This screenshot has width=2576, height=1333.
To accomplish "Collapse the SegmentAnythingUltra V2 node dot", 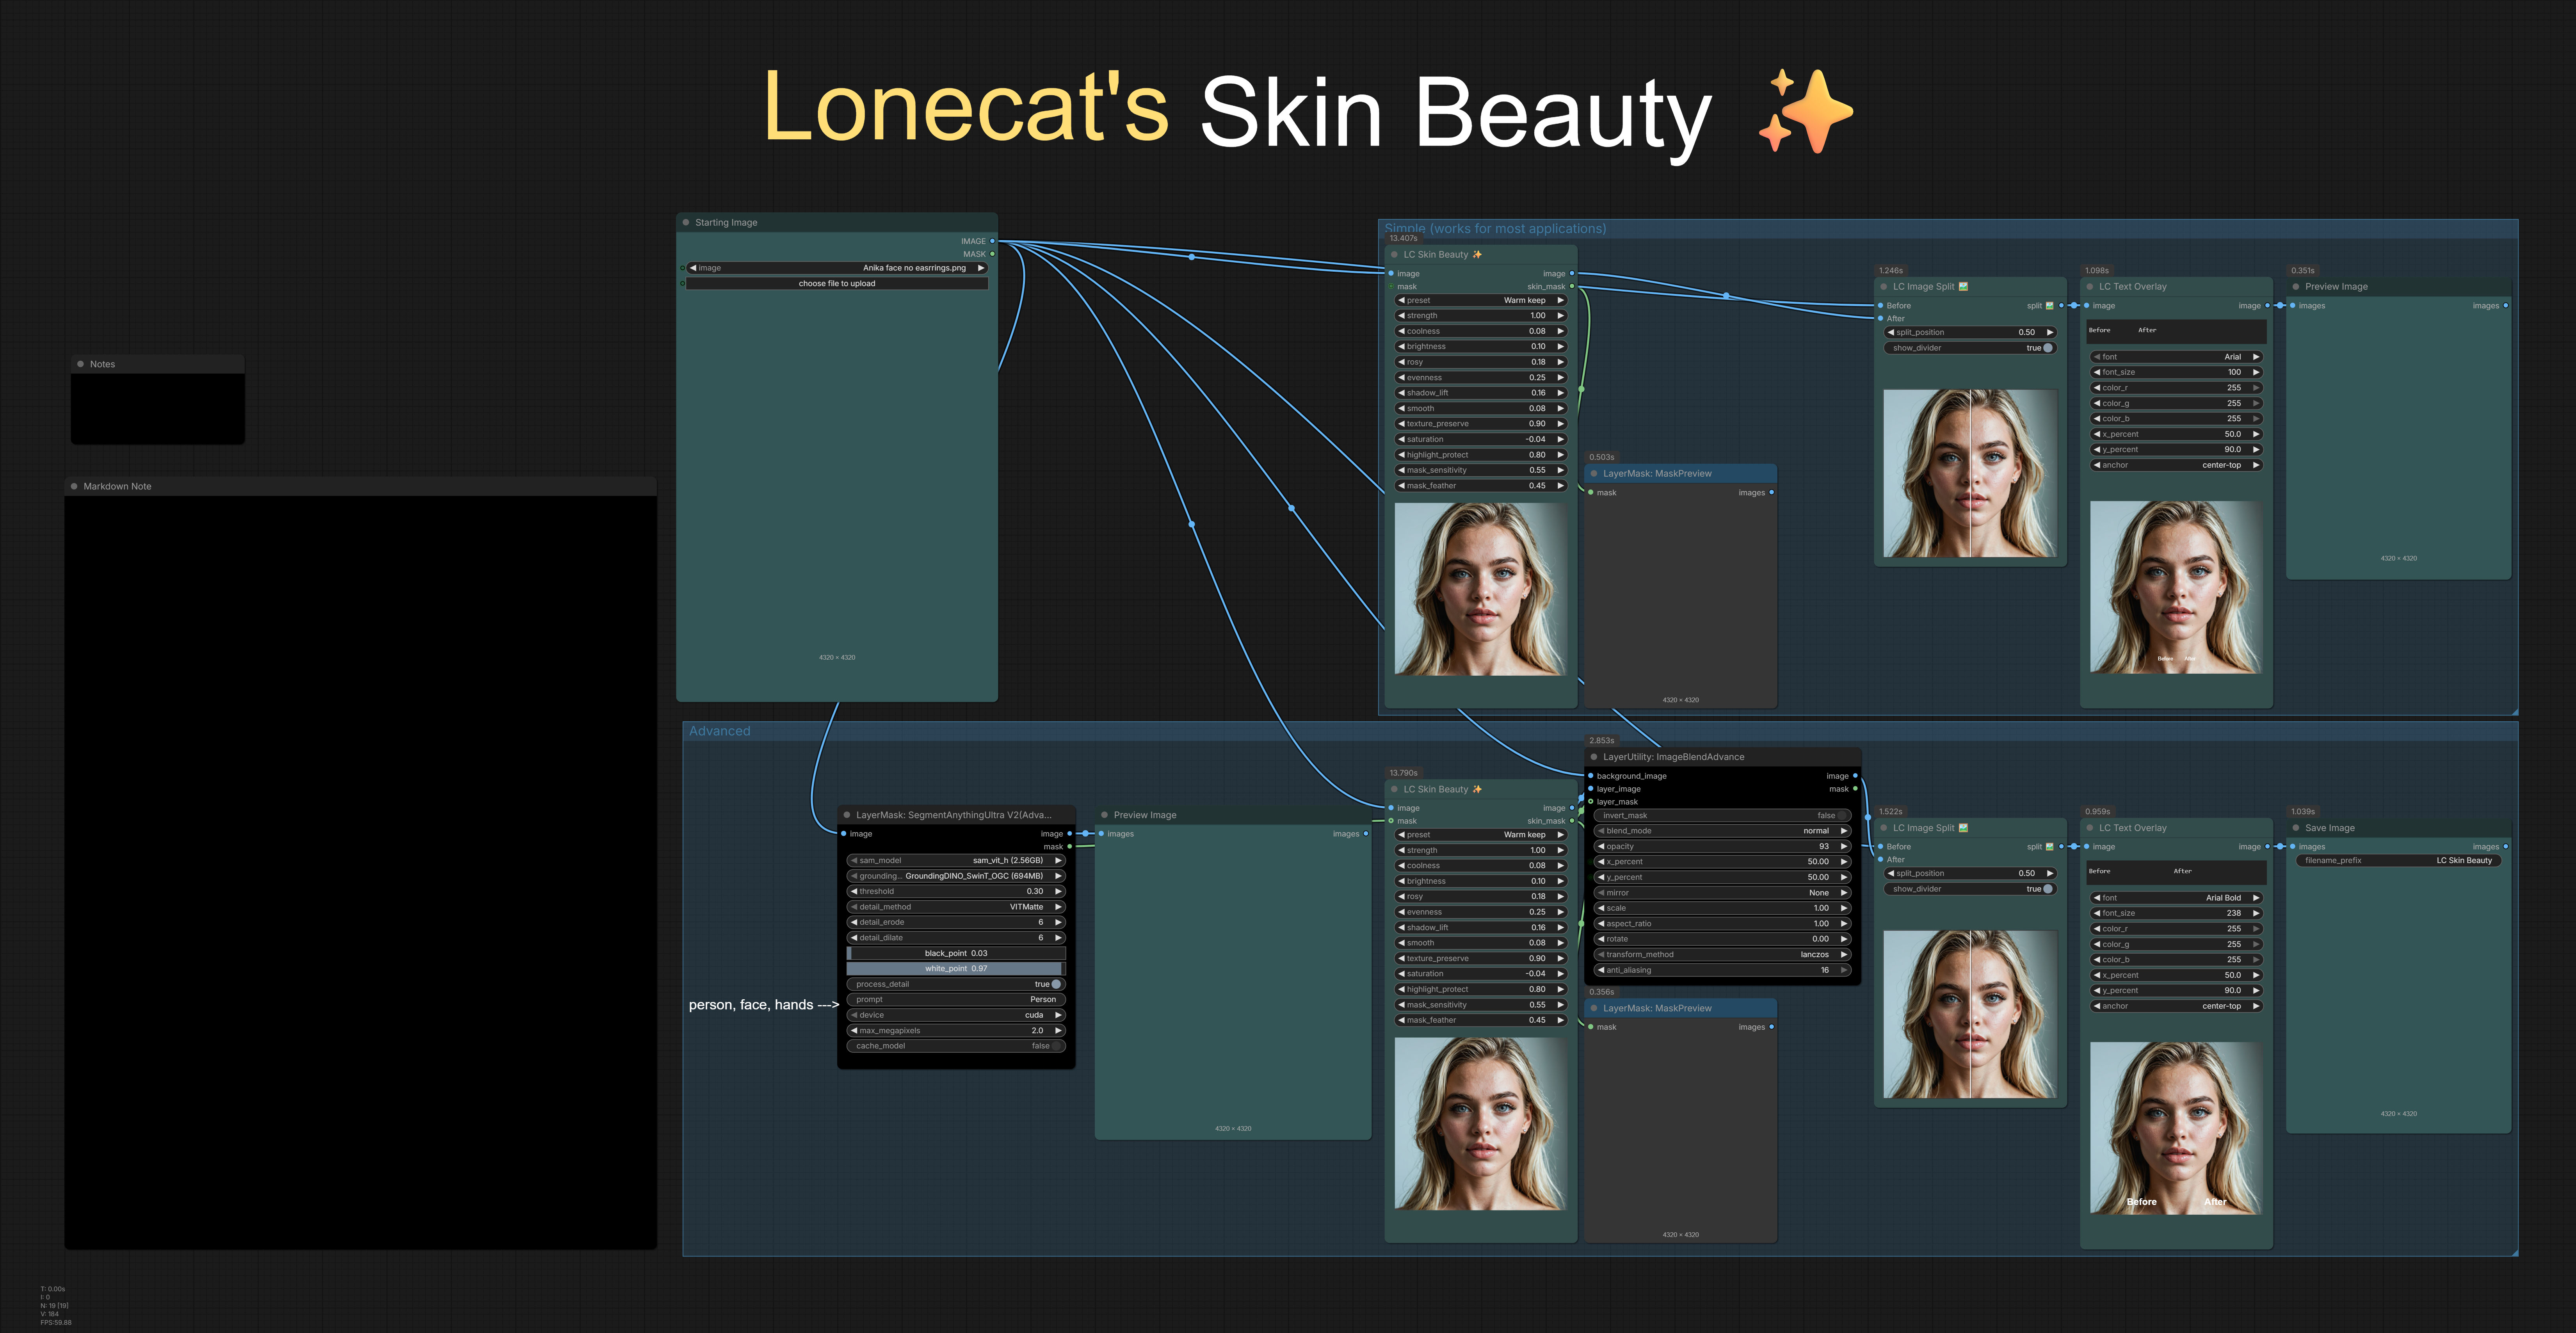I will pos(847,815).
